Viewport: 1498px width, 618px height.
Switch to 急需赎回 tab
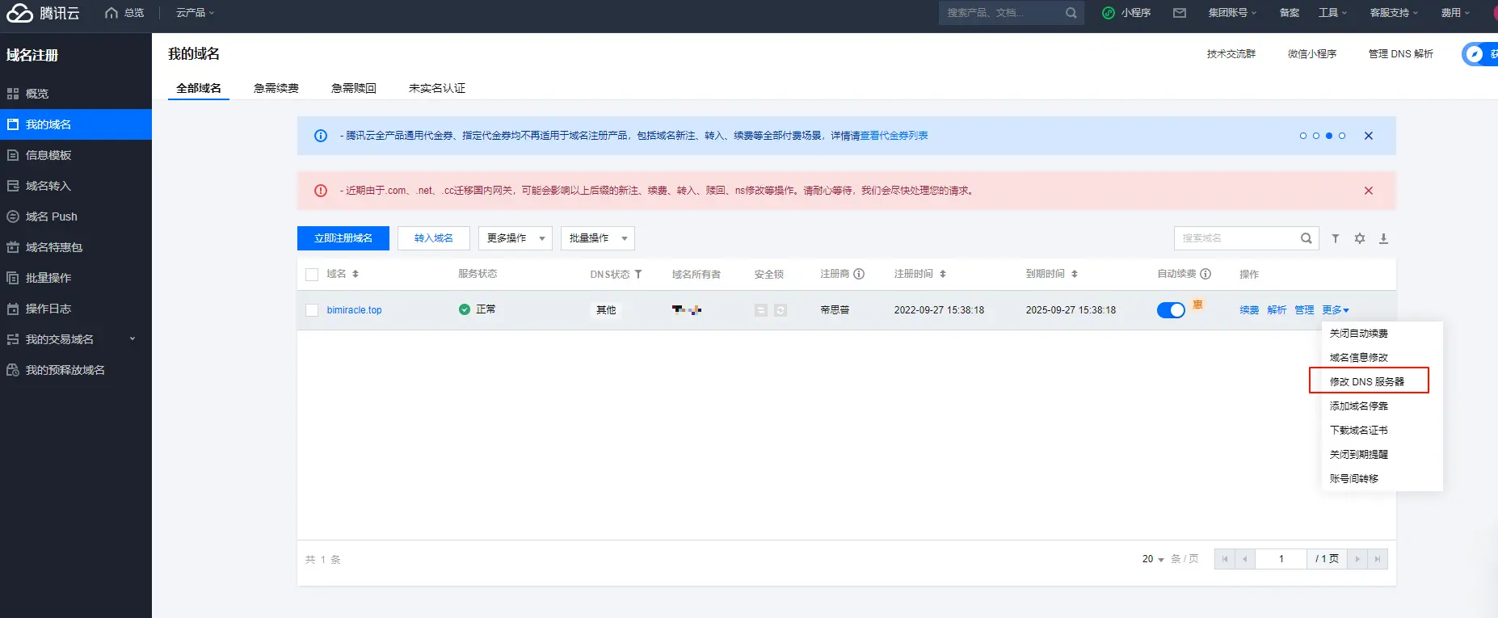[x=354, y=88]
